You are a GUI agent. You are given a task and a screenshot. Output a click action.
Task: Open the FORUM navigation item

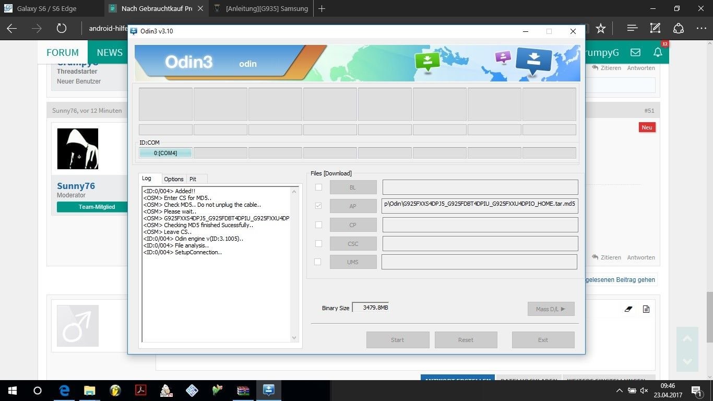point(63,52)
